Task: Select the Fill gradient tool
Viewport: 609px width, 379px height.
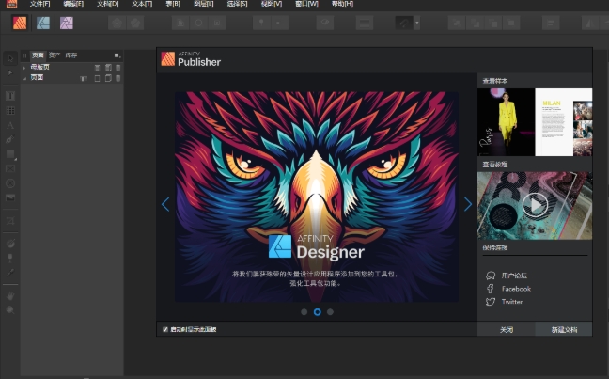Action: (x=10, y=244)
